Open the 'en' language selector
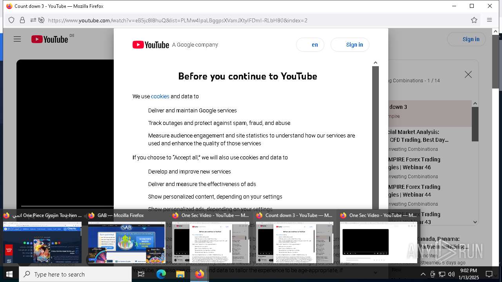502x282 pixels. click(x=310, y=45)
